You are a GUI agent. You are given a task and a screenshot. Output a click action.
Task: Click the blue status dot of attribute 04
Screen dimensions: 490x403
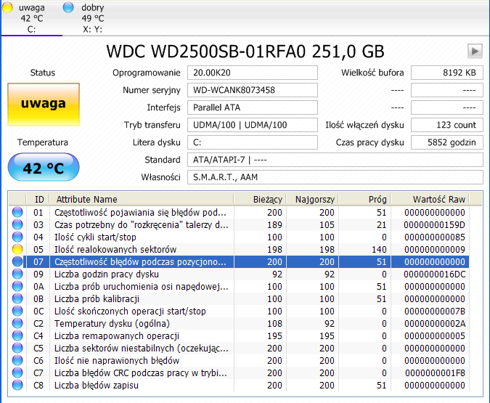click(17, 237)
